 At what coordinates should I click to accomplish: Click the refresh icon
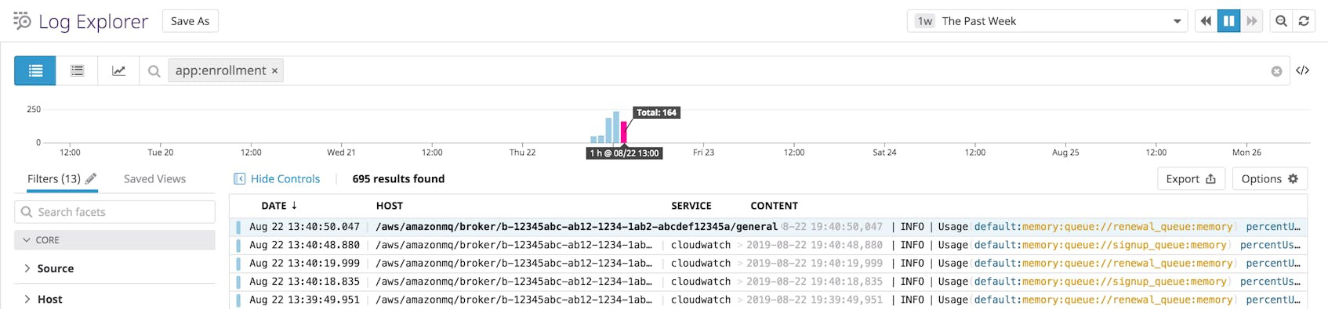(x=1304, y=21)
